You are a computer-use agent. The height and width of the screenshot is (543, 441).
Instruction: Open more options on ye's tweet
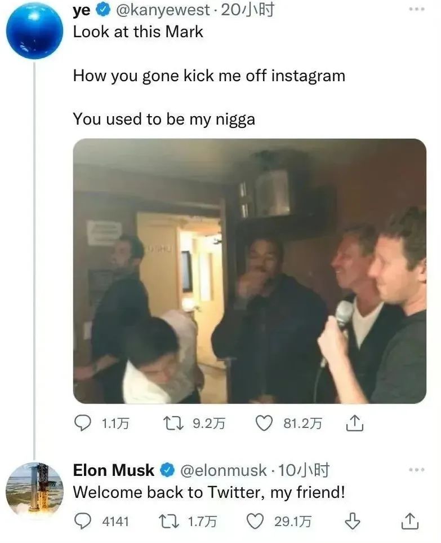(416, 10)
